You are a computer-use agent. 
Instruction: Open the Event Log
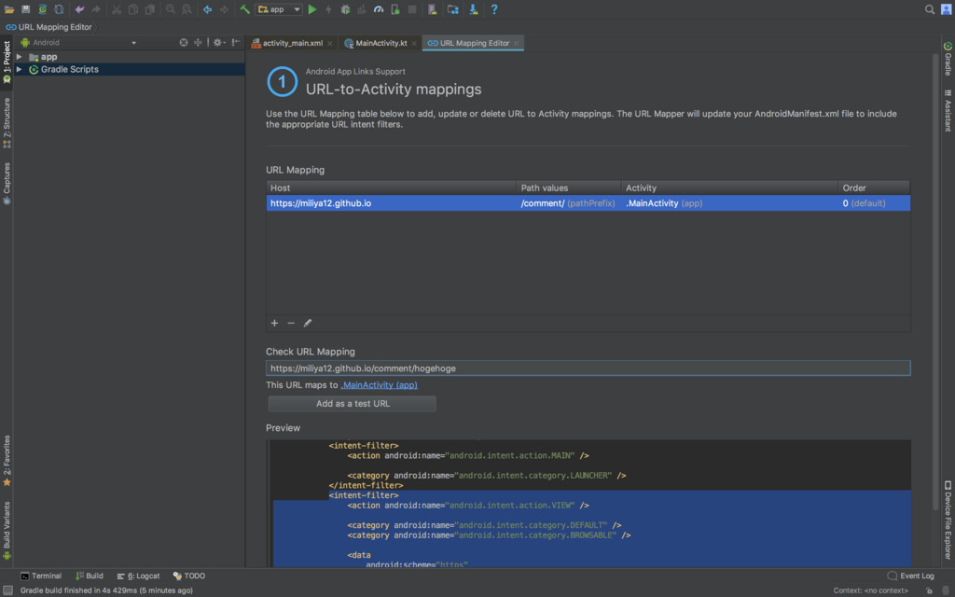(910, 576)
